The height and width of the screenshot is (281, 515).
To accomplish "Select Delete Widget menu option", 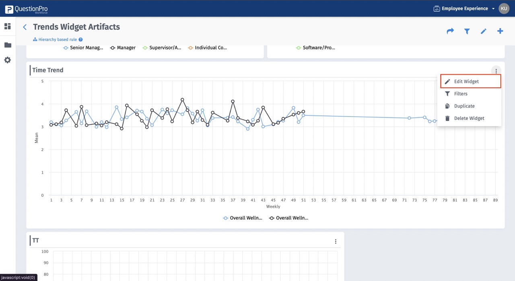I will click(469, 119).
